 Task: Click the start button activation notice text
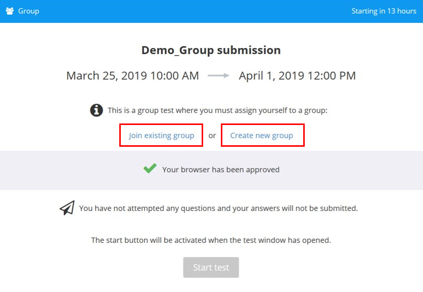pos(211,240)
